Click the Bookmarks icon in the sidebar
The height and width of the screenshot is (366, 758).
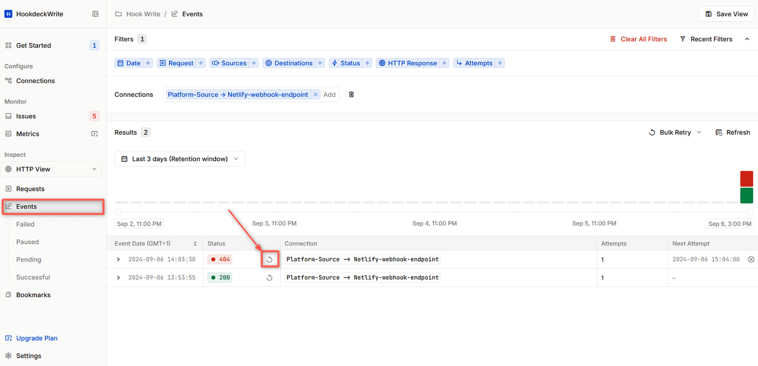pyautogui.click(x=7, y=294)
